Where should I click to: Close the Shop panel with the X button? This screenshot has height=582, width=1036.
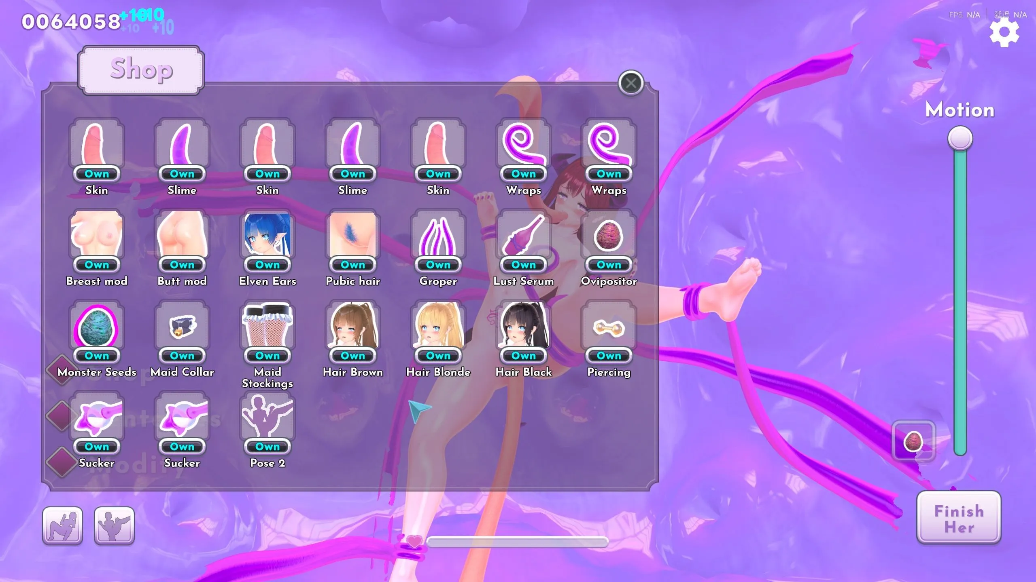click(x=631, y=83)
